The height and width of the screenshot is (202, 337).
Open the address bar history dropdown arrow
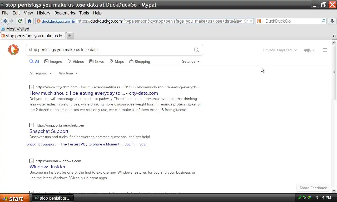coord(251,21)
